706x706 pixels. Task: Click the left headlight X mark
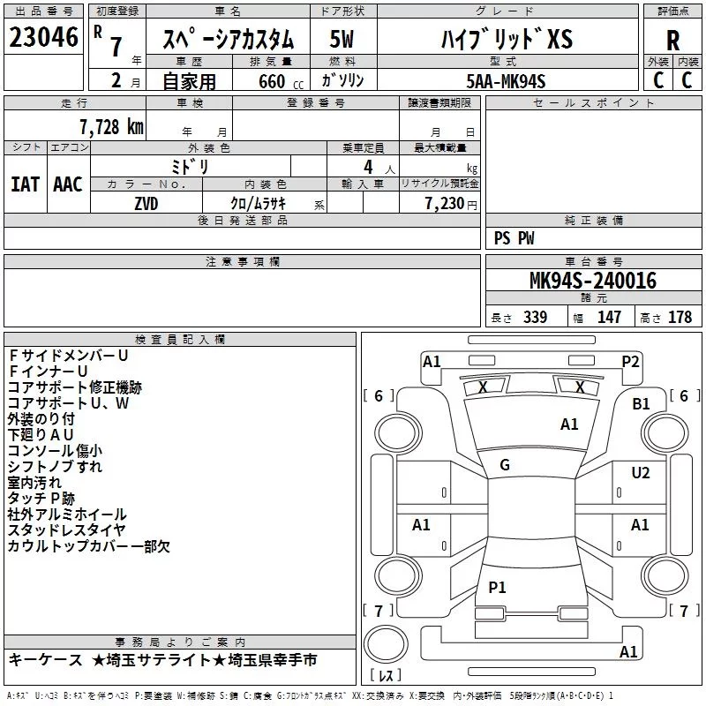[483, 387]
